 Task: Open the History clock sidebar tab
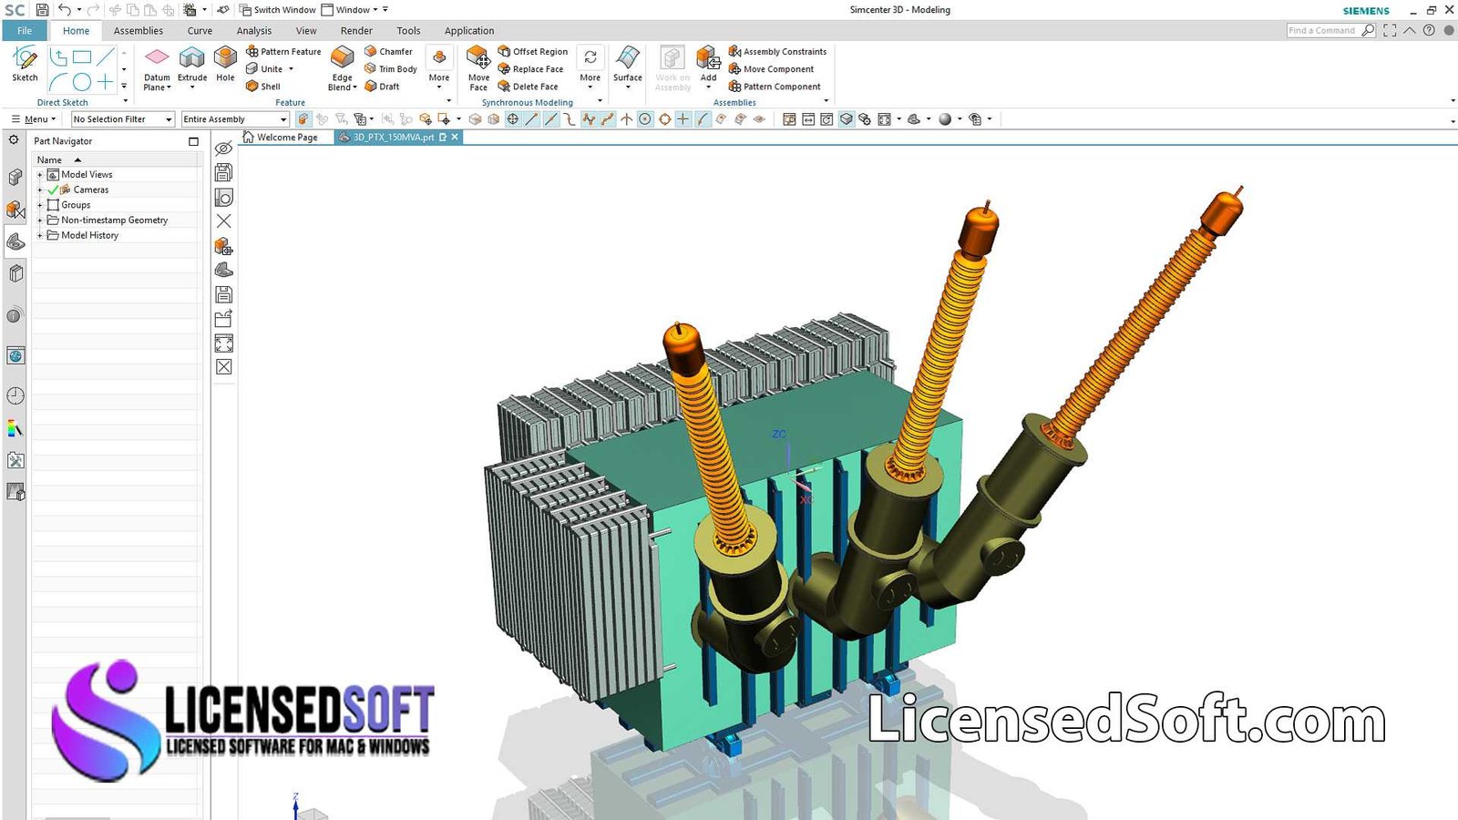pos(15,395)
